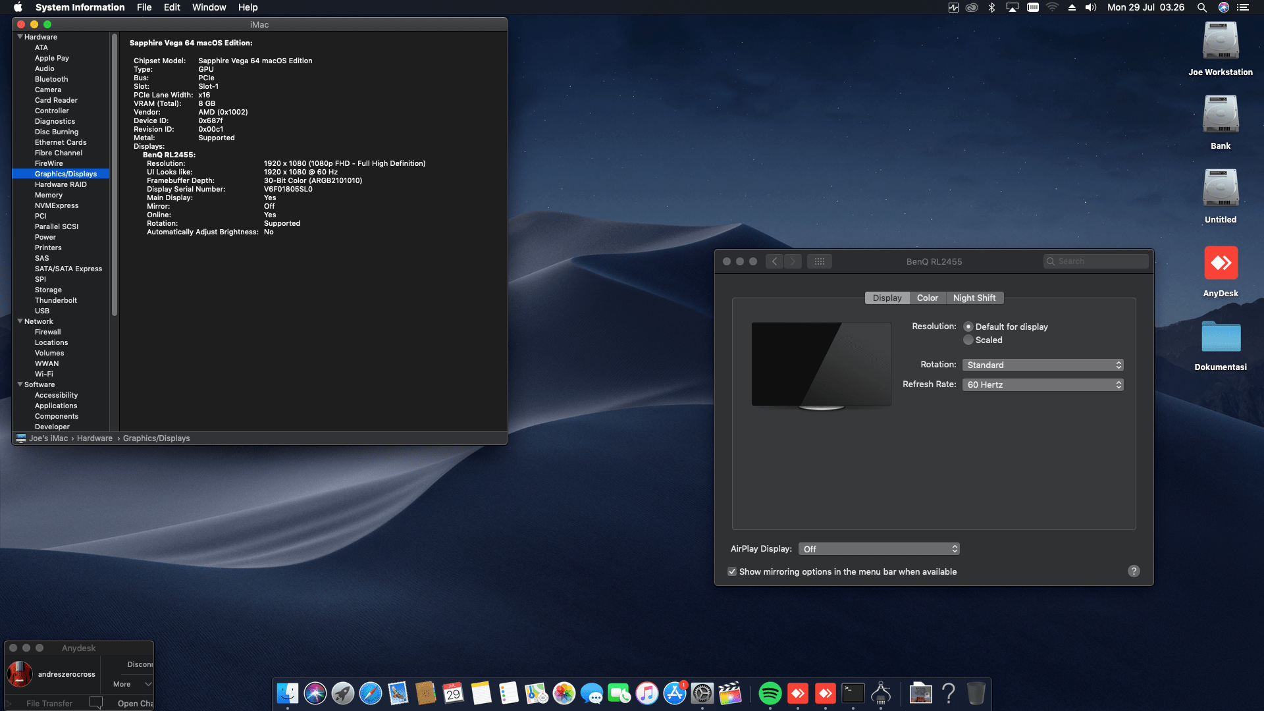Click Disconnect in Anydesk window
1264x711 pixels.
tap(140, 664)
